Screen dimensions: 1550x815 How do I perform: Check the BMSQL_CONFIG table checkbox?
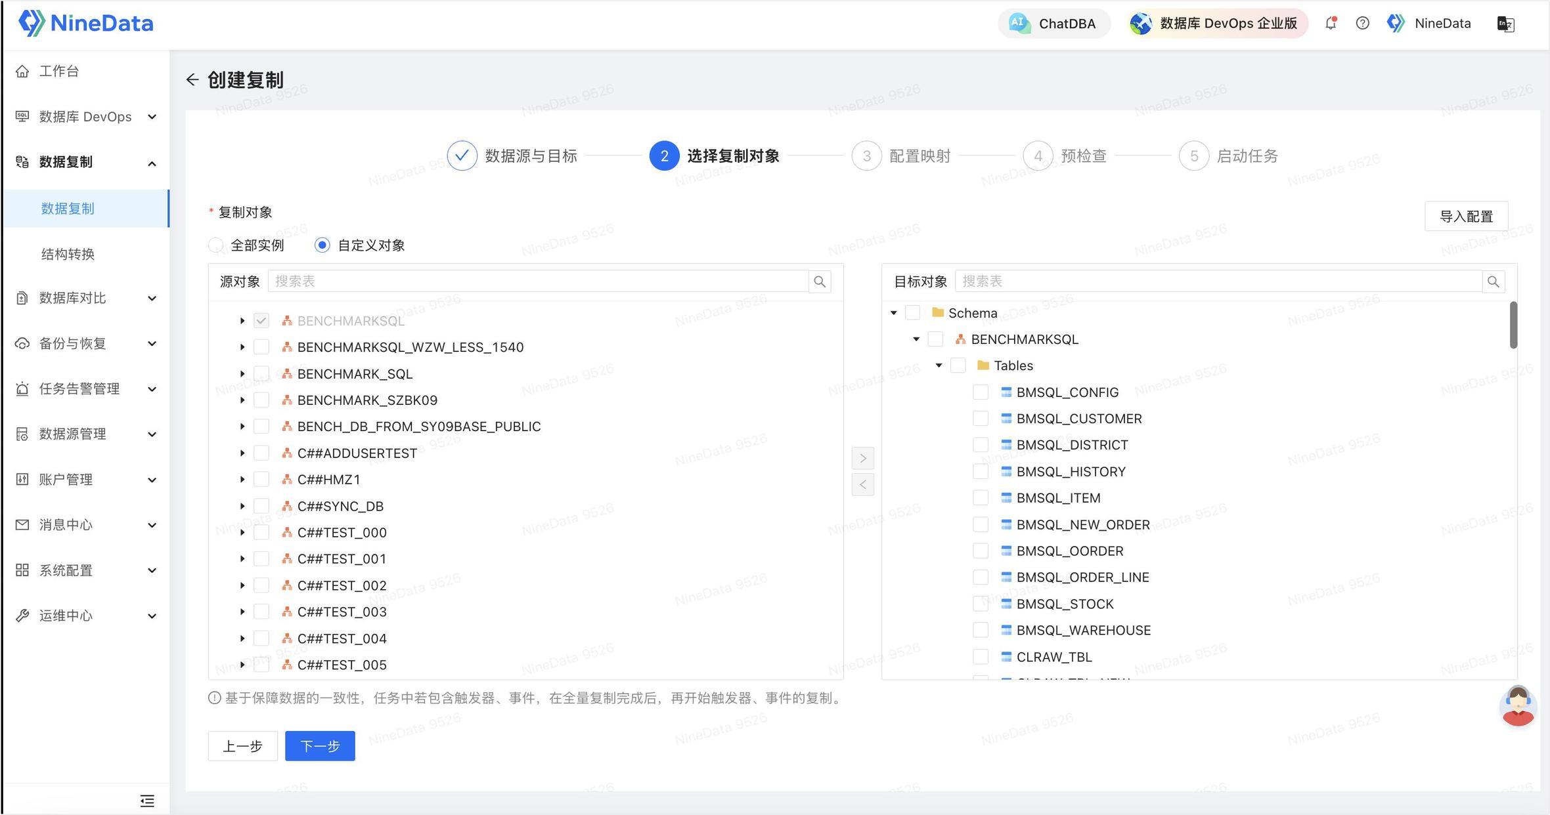pos(981,392)
